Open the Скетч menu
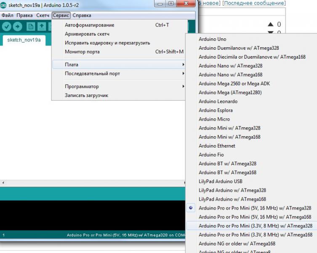 coord(43,16)
